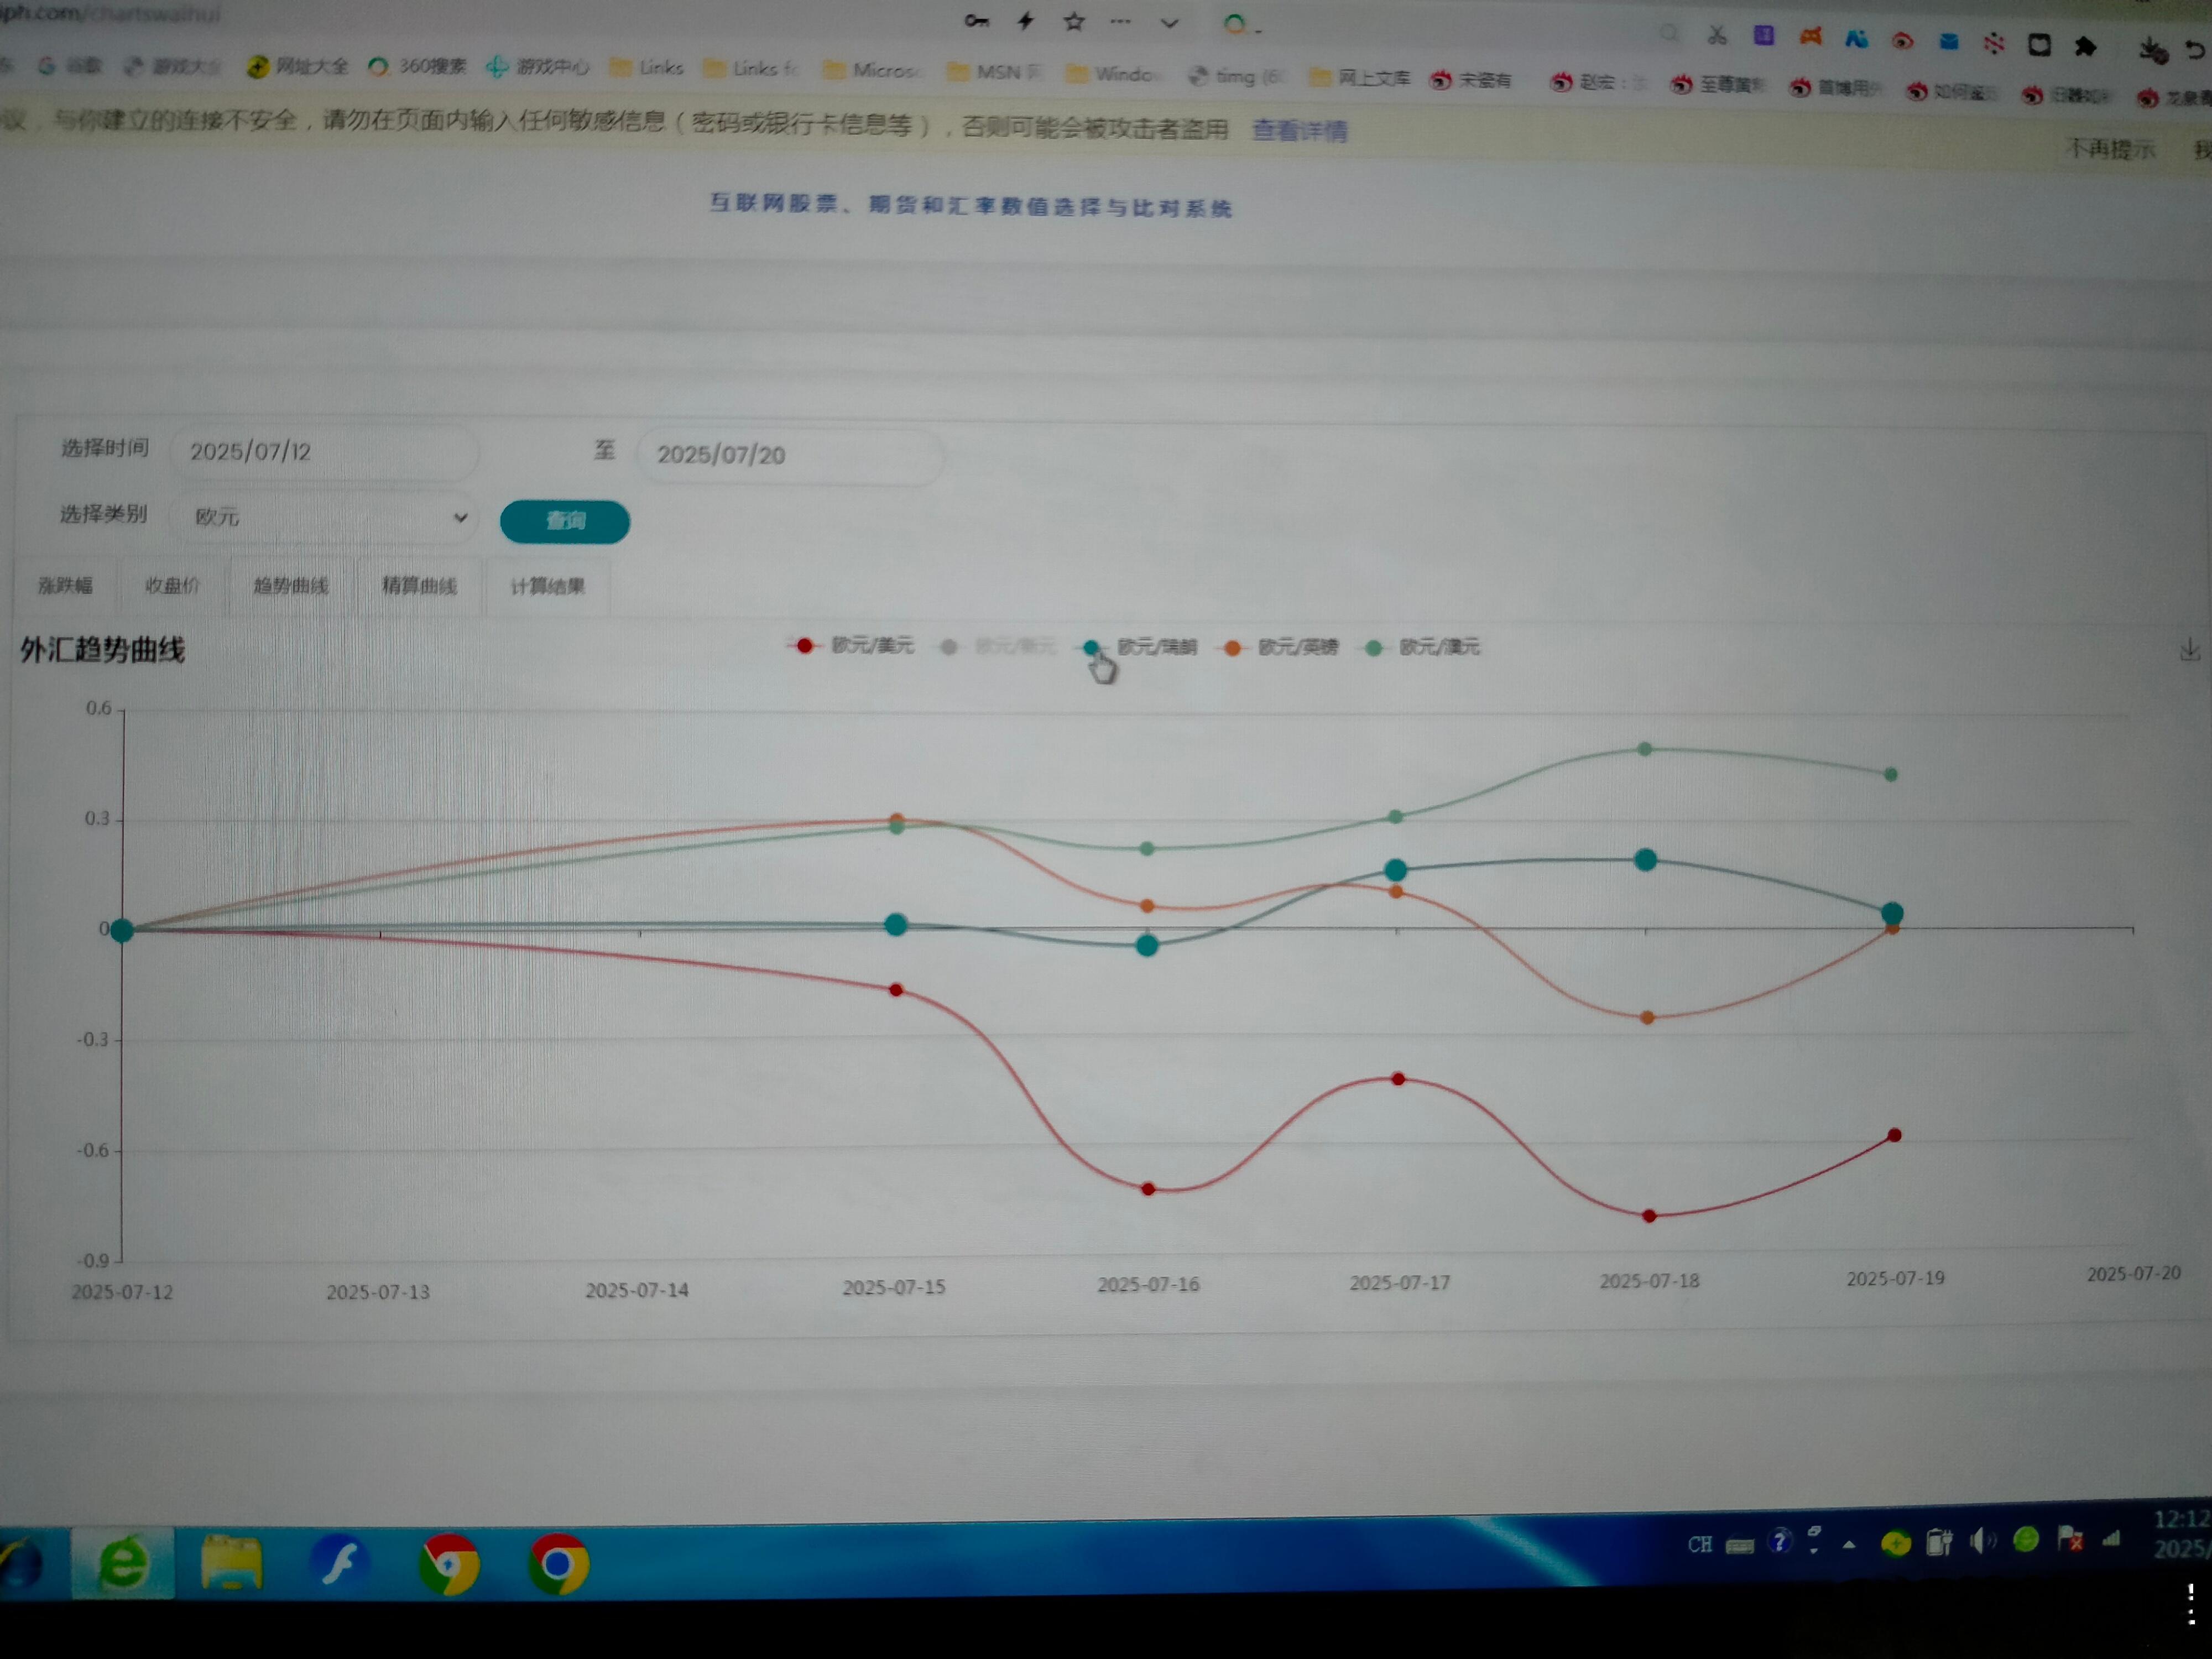
Task: Click the volume speaker tray icon
Action: pos(1983,1542)
